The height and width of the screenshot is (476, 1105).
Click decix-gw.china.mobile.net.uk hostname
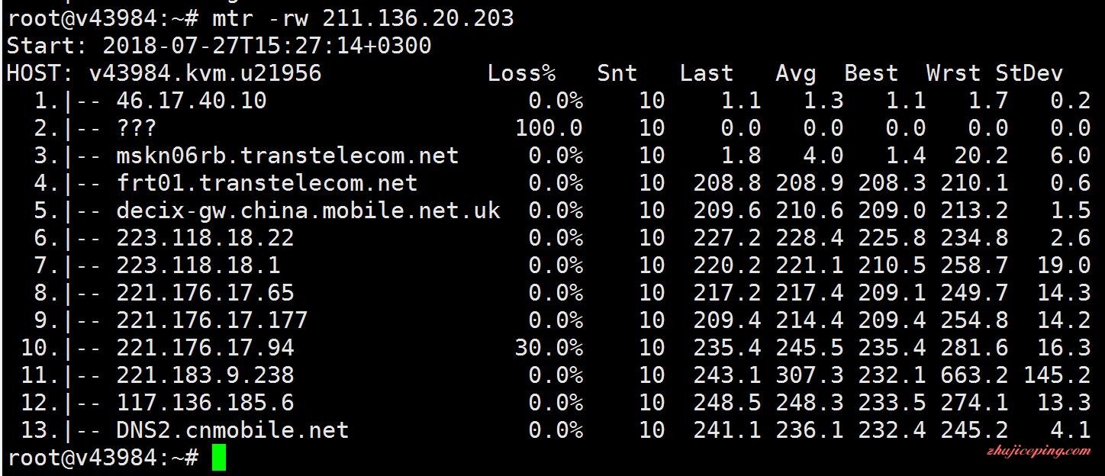pyautogui.click(x=308, y=211)
